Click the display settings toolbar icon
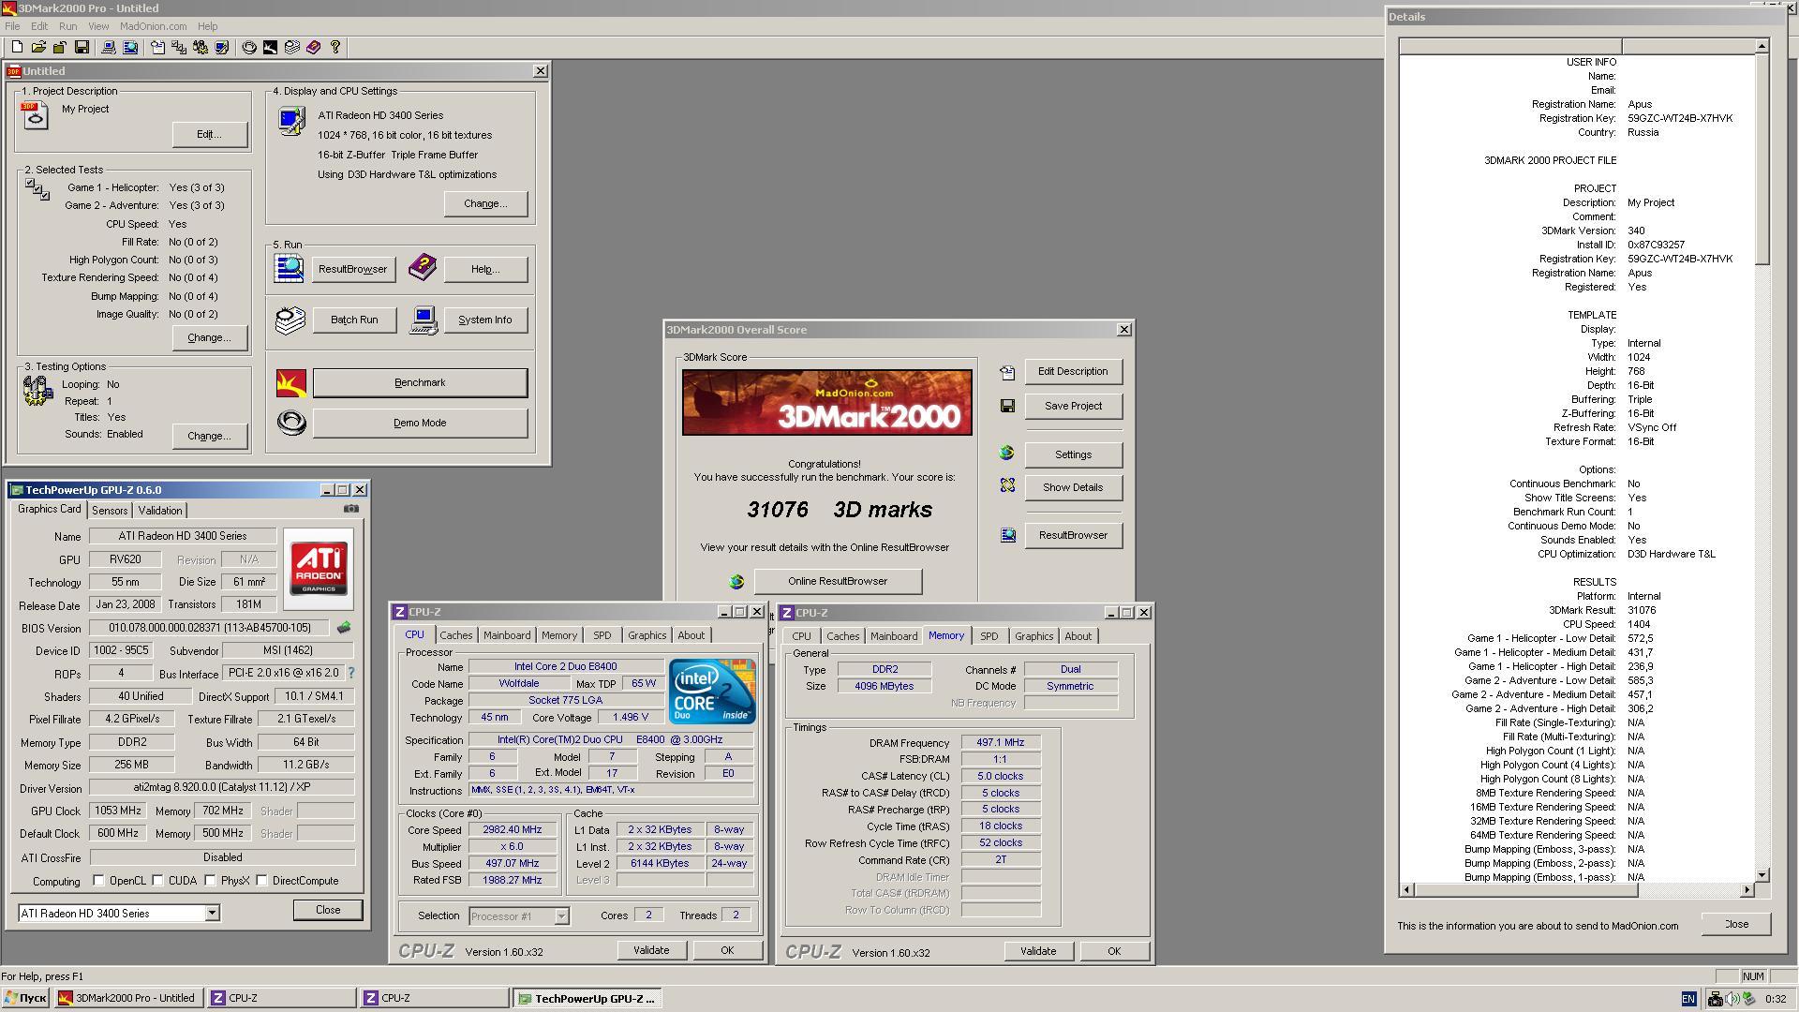1799x1012 pixels. point(222,47)
